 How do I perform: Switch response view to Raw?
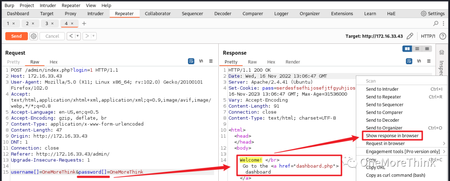(252, 62)
